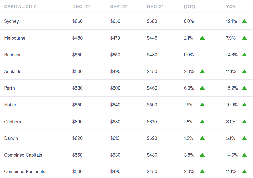Viewport: 253px width, 178px height.
Task: Click the DEC-22 column header
Action: coord(81,7)
